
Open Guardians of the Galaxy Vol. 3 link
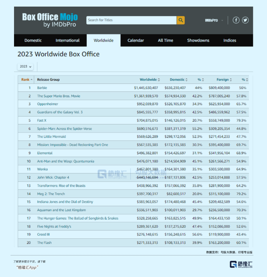click(x=60, y=112)
